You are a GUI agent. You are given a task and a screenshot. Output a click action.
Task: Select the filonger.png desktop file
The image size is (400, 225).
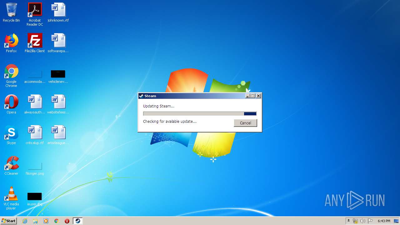pyautogui.click(x=35, y=169)
